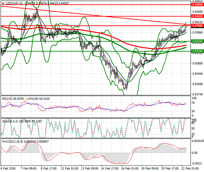Click the 0.92440 price scale value

197,73
